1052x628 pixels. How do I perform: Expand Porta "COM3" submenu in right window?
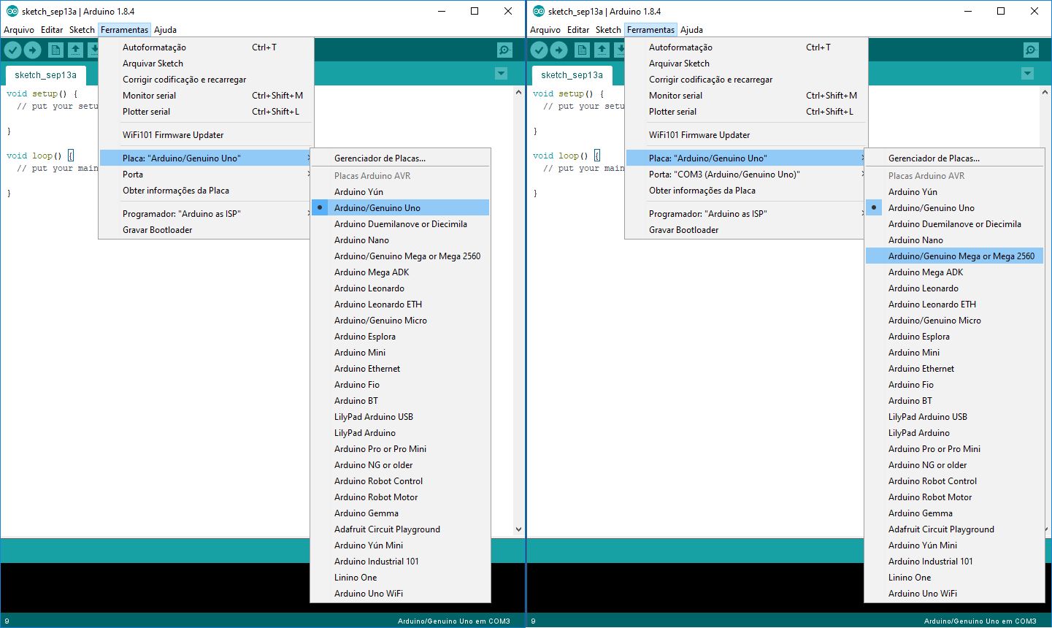[746, 175]
